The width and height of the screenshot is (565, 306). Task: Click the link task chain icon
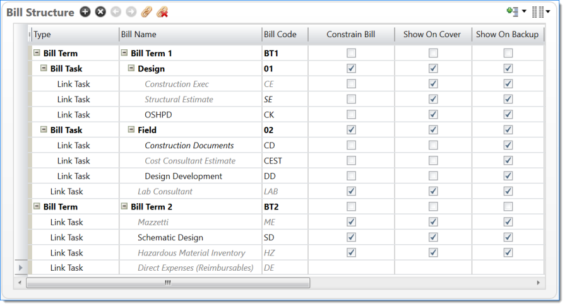point(146,13)
